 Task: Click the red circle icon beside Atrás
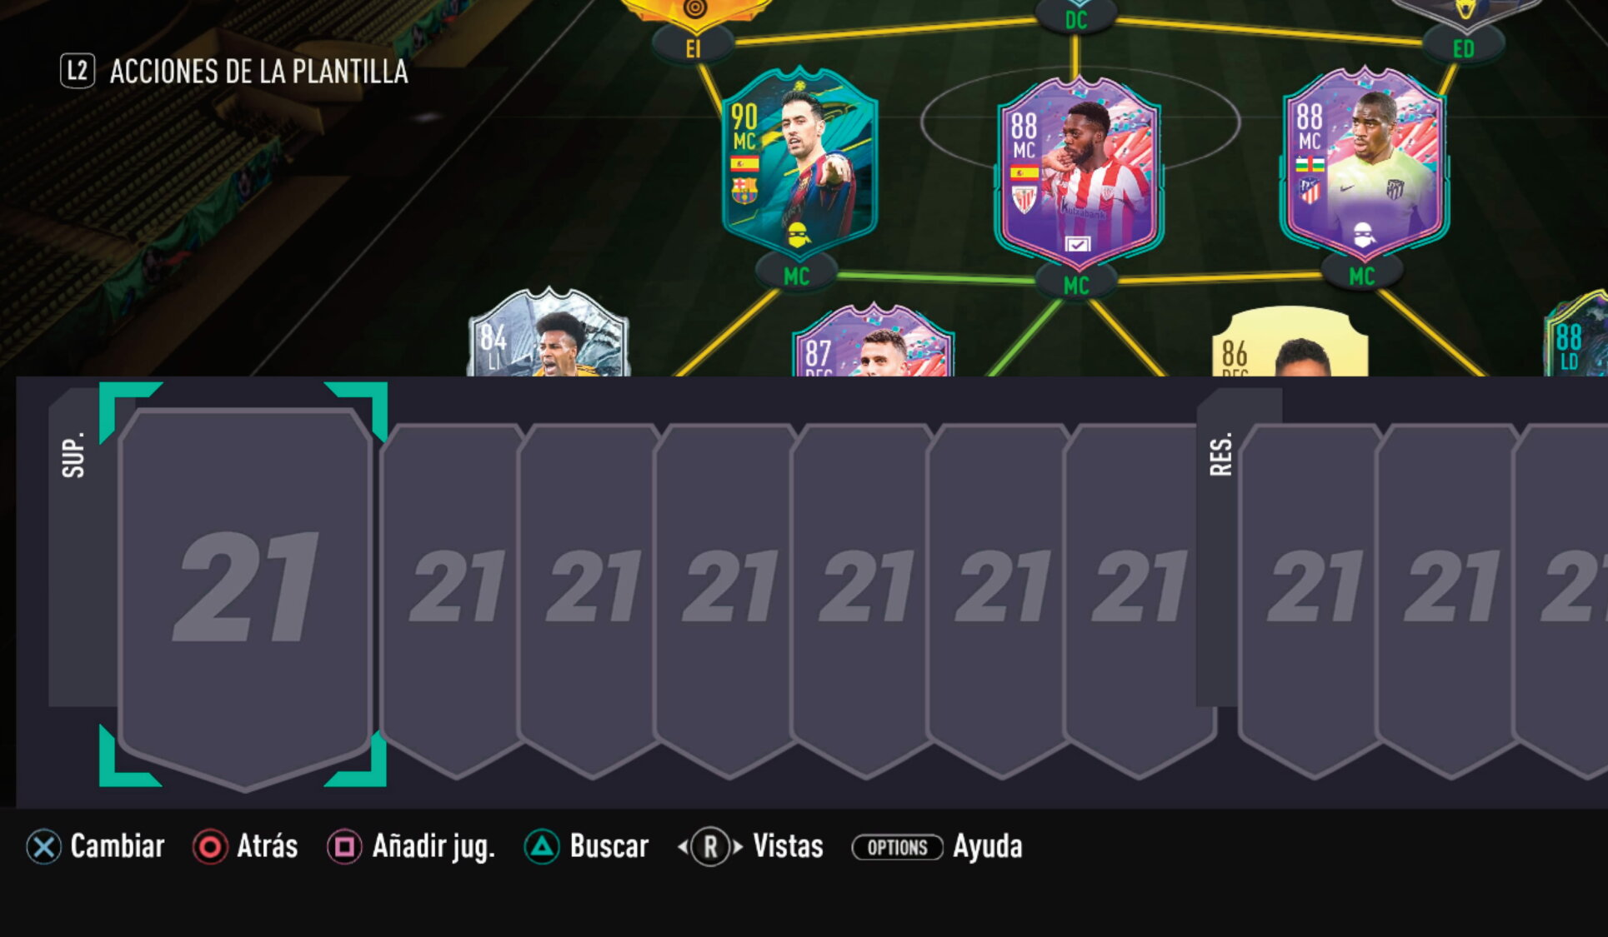pos(210,847)
